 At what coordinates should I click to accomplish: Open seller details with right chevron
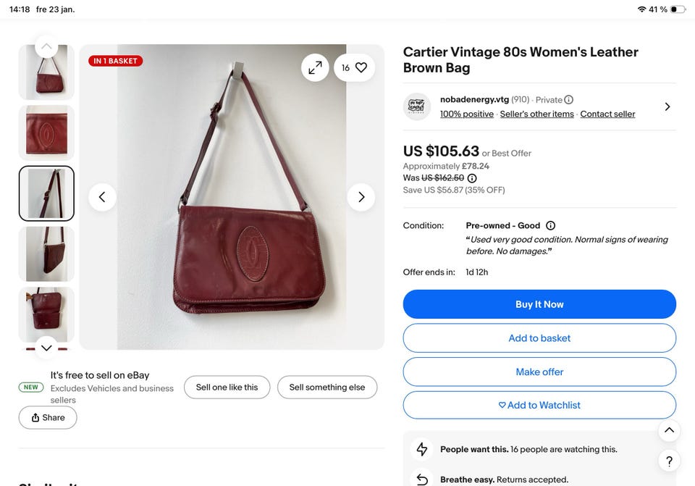pos(667,107)
